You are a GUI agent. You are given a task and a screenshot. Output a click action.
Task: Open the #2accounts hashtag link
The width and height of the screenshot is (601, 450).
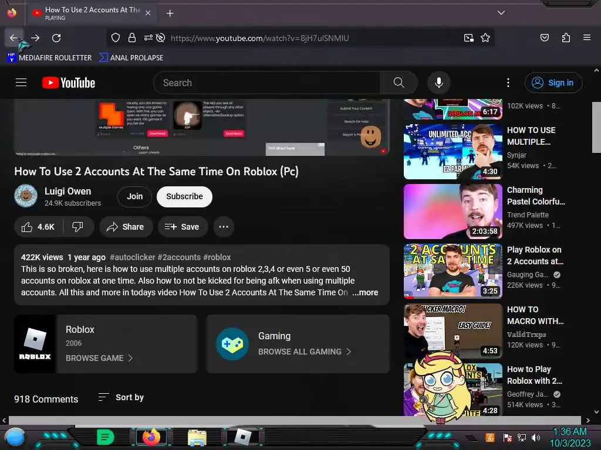coord(179,257)
